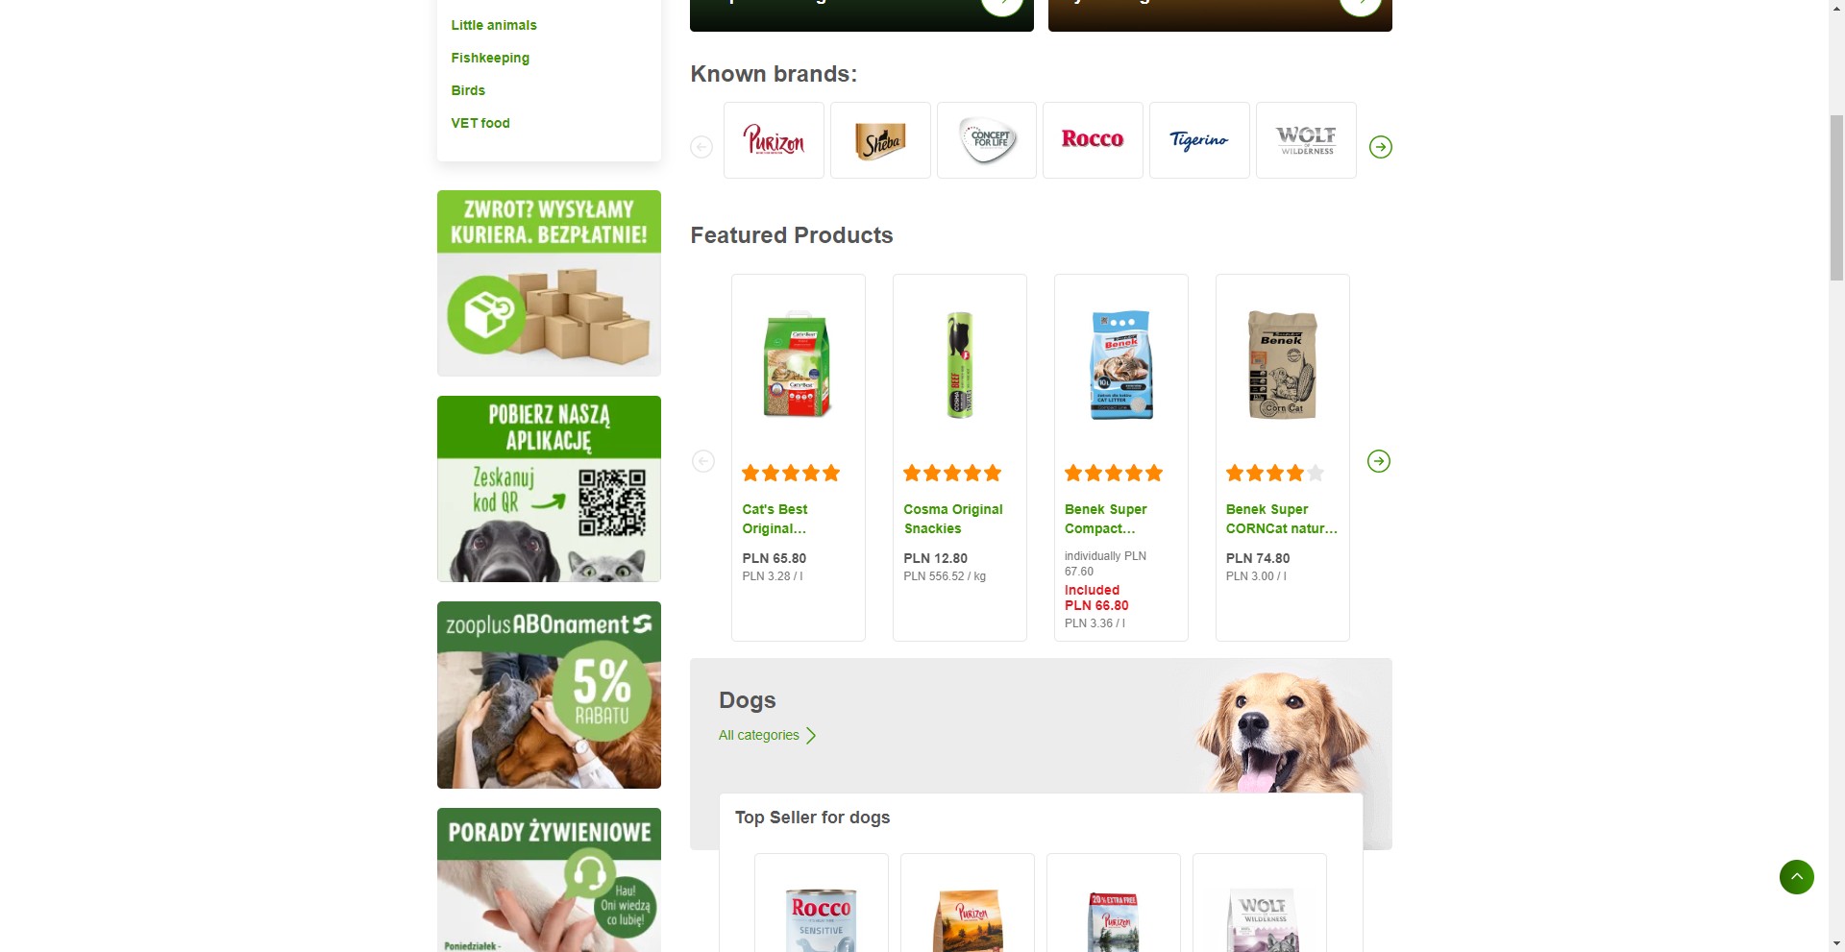Show next featured products with right arrow
1845x952 pixels.
click(x=1379, y=461)
